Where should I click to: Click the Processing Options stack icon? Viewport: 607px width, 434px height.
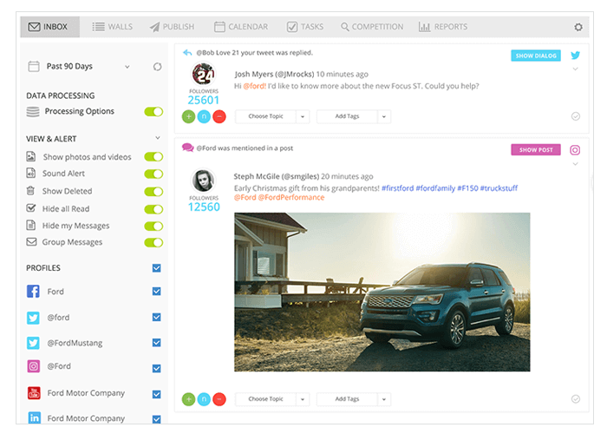coord(33,112)
